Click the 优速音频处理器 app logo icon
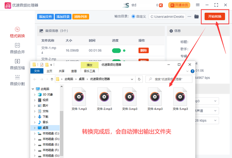 tap(8, 5)
